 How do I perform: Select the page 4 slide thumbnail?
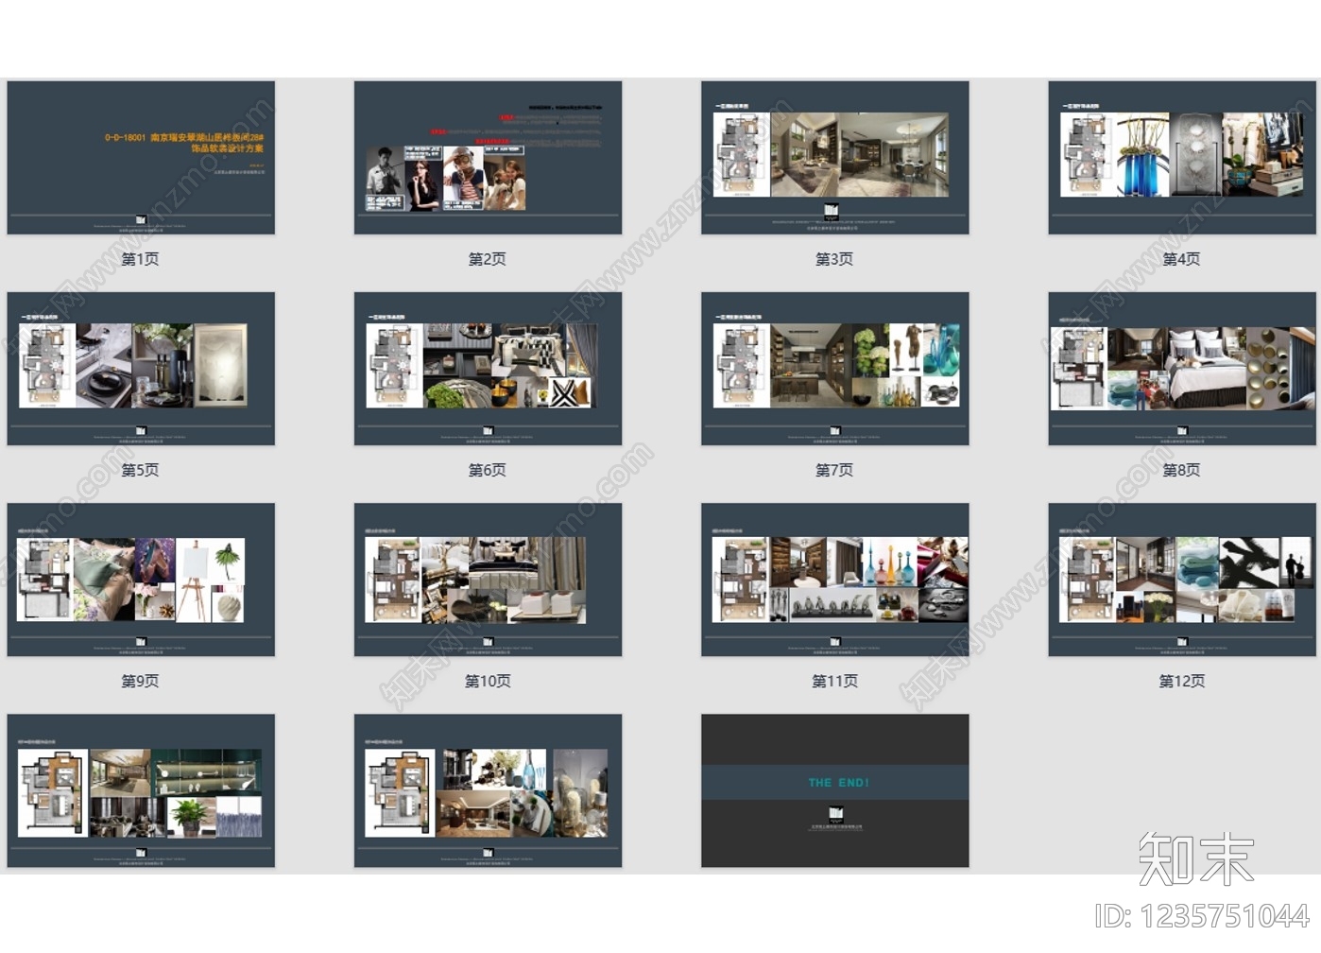[1182, 158]
